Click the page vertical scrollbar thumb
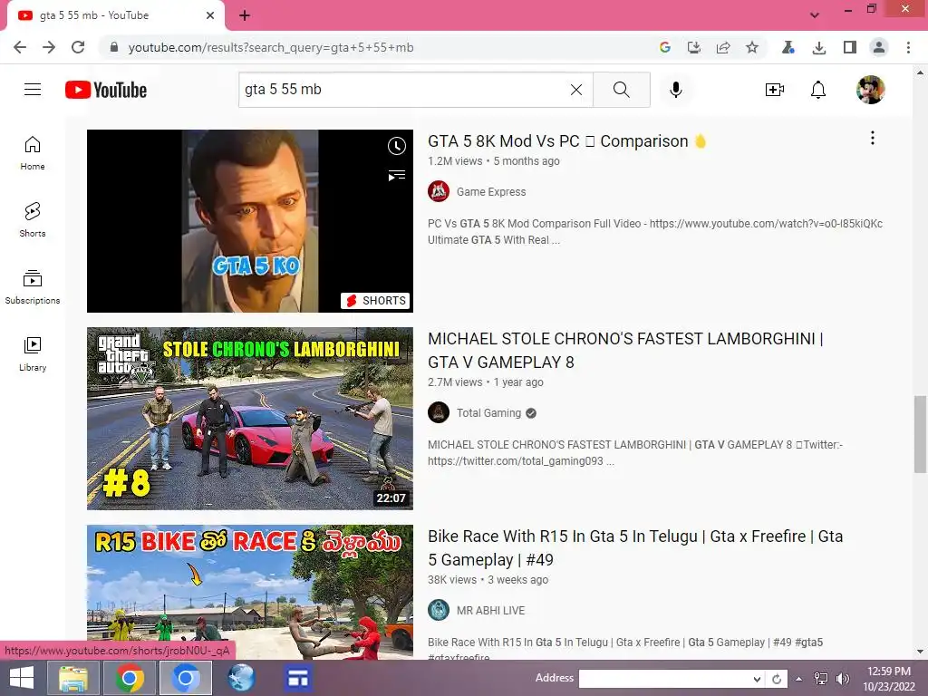This screenshot has height=696, width=928. (920, 434)
